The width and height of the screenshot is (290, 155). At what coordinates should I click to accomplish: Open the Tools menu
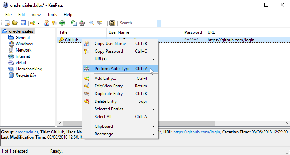tap(52, 15)
